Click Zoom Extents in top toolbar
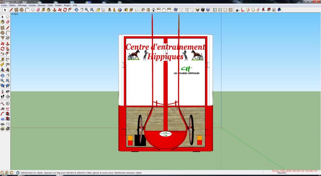Viewport: 321px width, 176px height. (92, 10)
